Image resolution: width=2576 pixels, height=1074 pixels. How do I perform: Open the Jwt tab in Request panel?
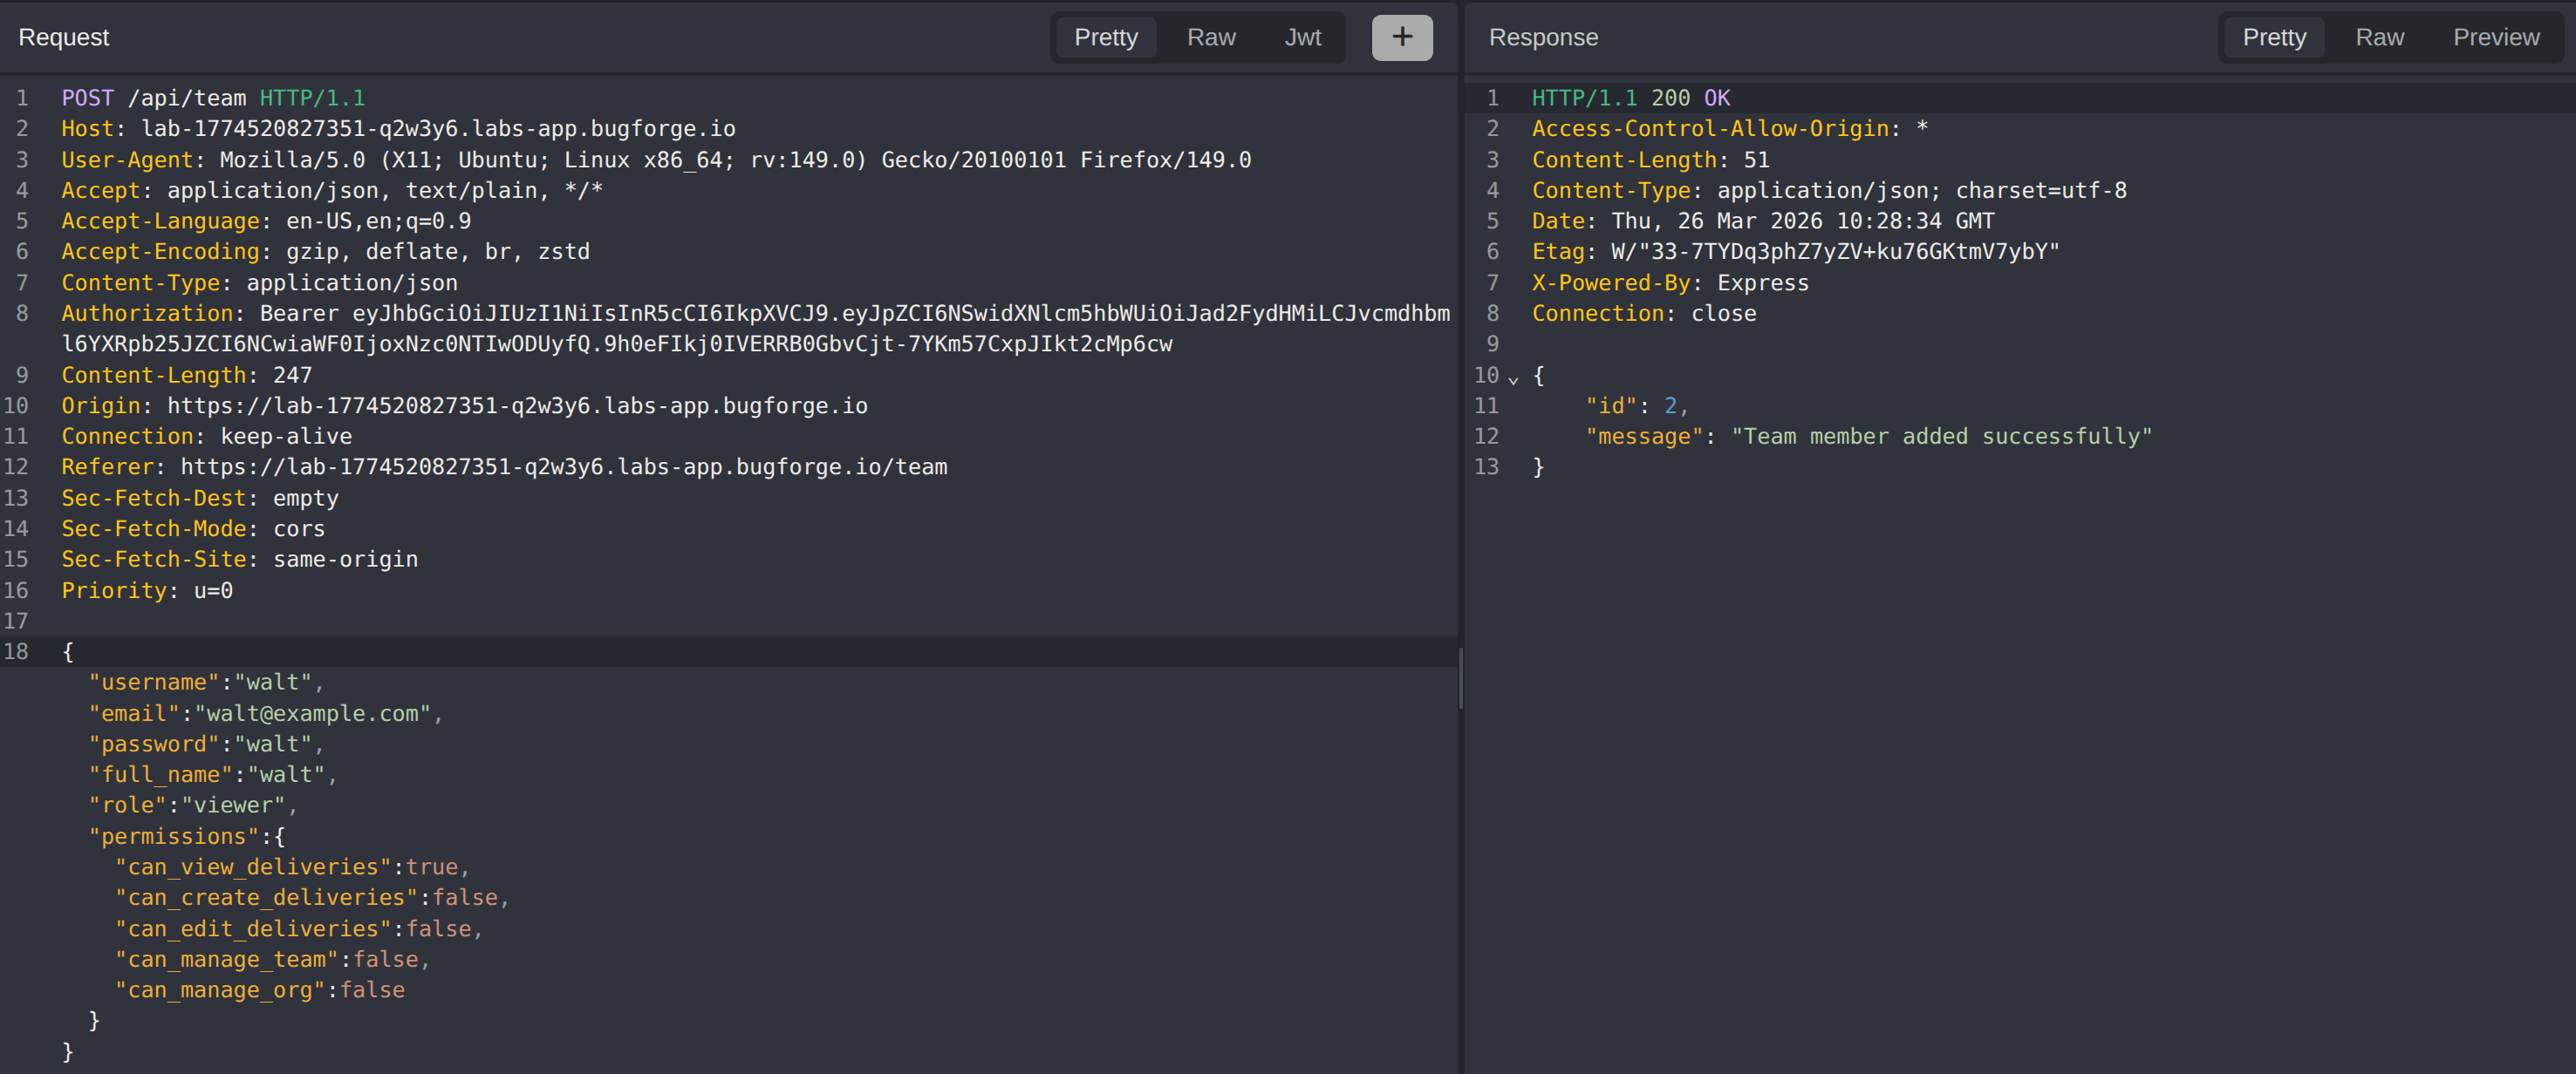[x=1302, y=37]
